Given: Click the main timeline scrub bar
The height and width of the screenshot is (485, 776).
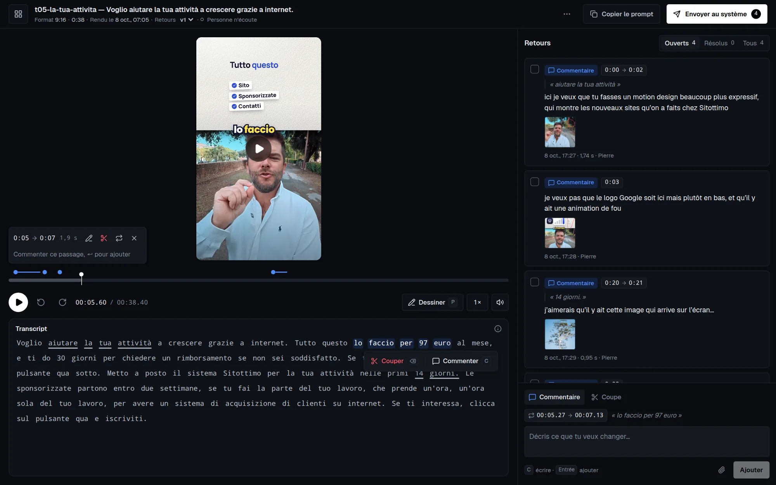Looking at the screenshot, I should click(x=258, y=280).
